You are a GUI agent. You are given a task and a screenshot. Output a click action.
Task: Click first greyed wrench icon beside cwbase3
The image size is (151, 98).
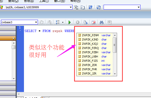[x=41, y=22]
